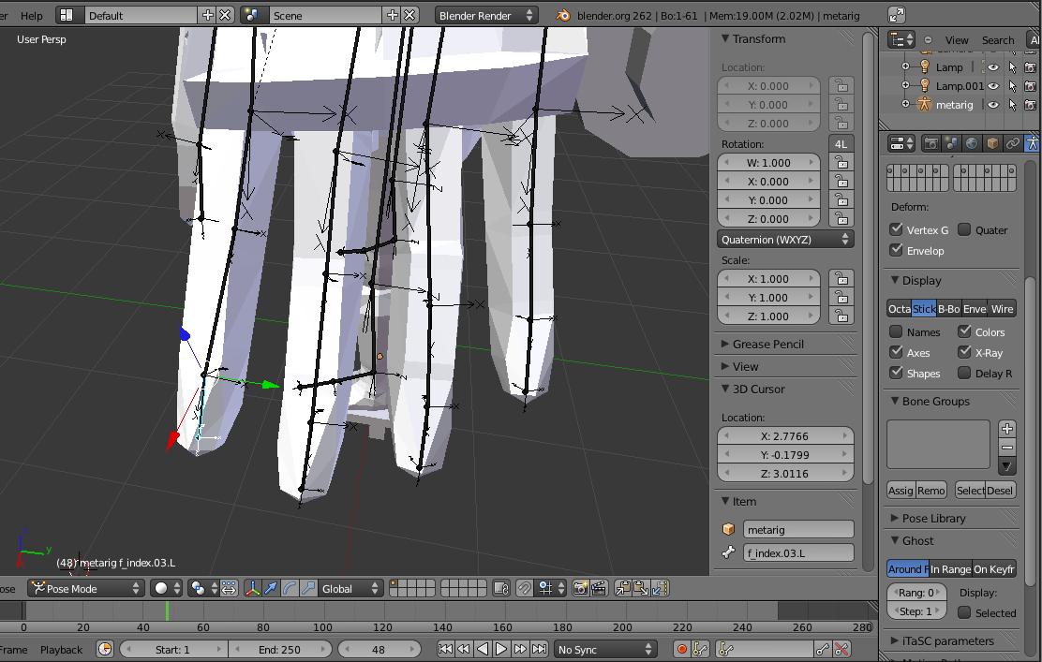1042x662 pixels.
Task: Click the lock camera to layers icon
Action: 501,588
